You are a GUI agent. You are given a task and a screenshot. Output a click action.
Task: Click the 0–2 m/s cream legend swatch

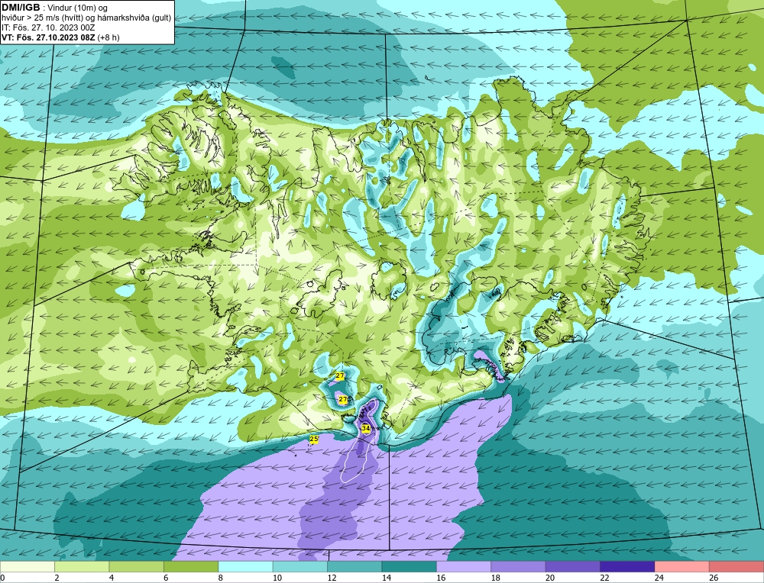point(28,567)
